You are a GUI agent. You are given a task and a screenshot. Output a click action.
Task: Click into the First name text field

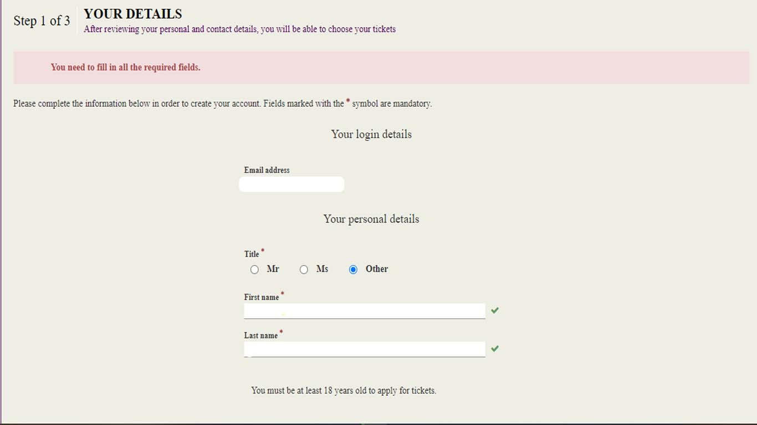point(364,311)
